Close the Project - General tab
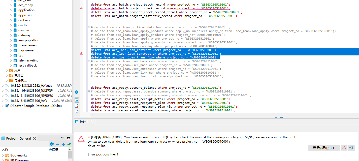359x161 pixels. (35, 138)
